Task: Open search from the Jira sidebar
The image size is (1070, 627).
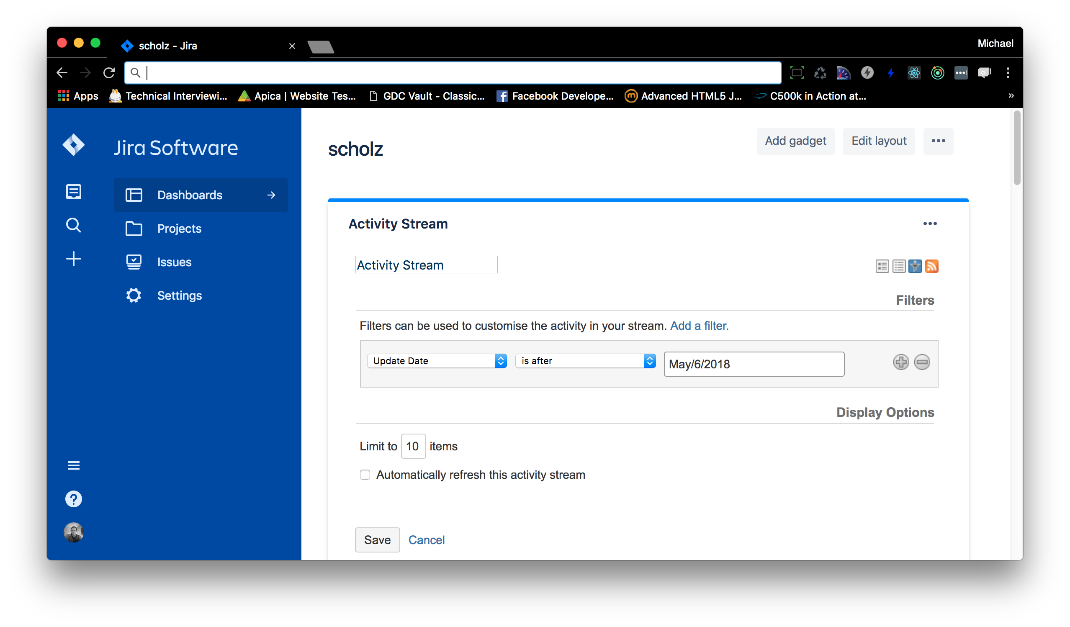Action: point(73,225)
